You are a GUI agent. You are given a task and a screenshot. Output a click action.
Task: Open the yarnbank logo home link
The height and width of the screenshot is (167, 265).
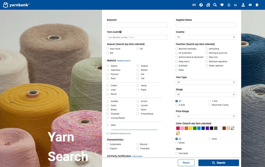(x=16, y=5)
